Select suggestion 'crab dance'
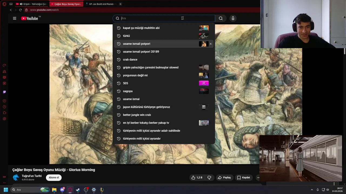The height and width of the screenshot is (194, 346). pyautogui.click(x=164, y=60)
